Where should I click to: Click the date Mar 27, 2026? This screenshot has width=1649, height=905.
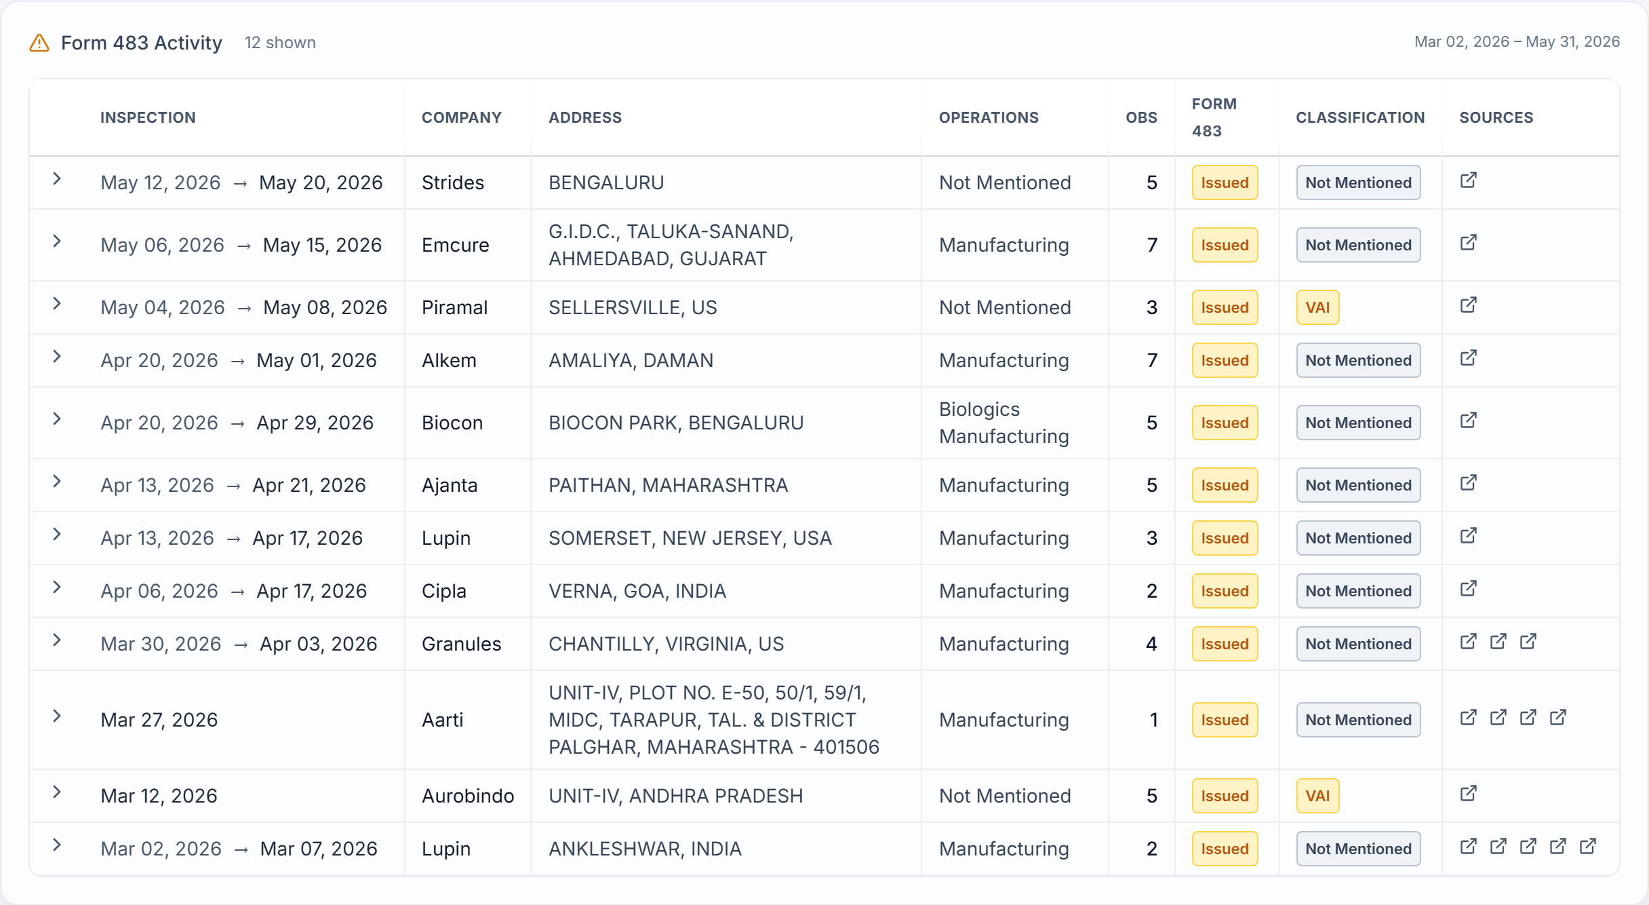pyautogui.click(x=159, y=720)
